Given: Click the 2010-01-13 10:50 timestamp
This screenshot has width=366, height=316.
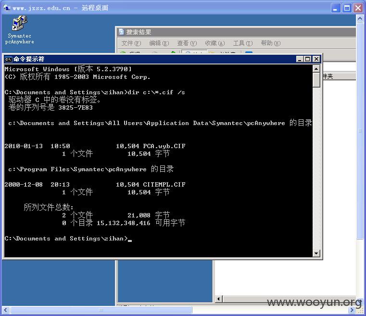Looking at the screenshot, I should coord(38,146).
